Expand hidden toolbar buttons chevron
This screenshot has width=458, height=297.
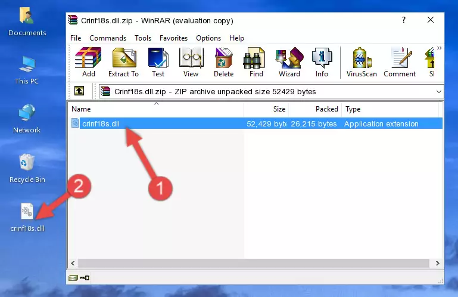439,48
